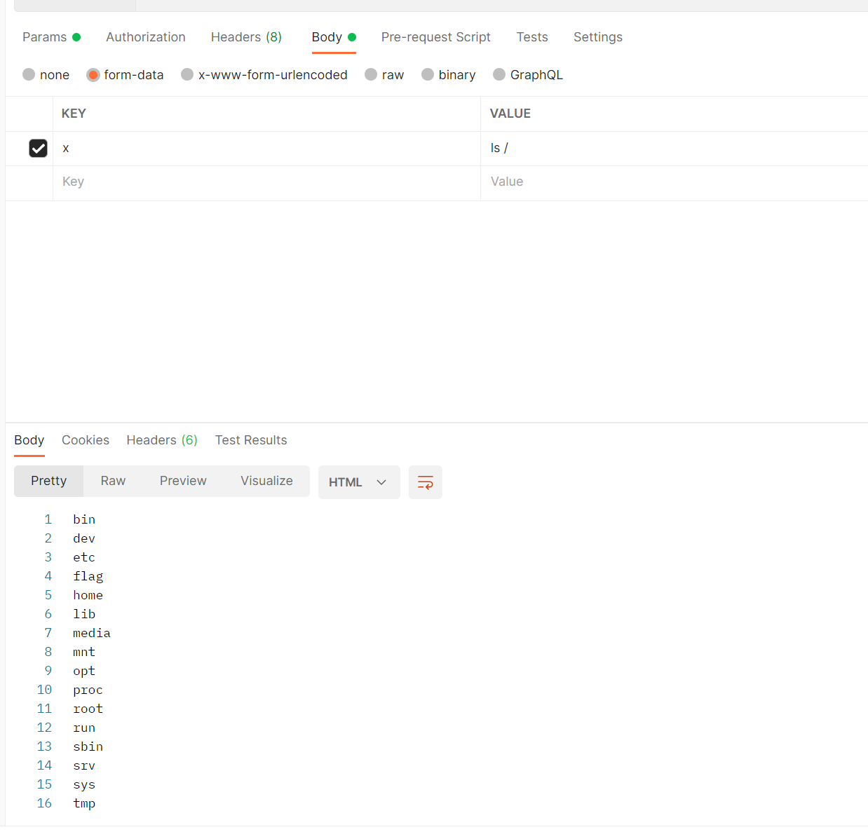The height and width of the screenshot is (832, 868).
Task: Switch to the Tests tab
Action: tap(531, 37)
